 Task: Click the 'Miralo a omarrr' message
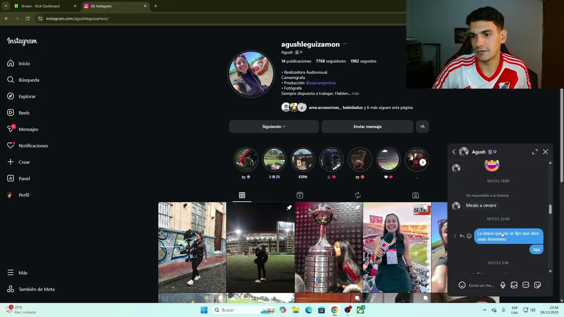[481, 206]
